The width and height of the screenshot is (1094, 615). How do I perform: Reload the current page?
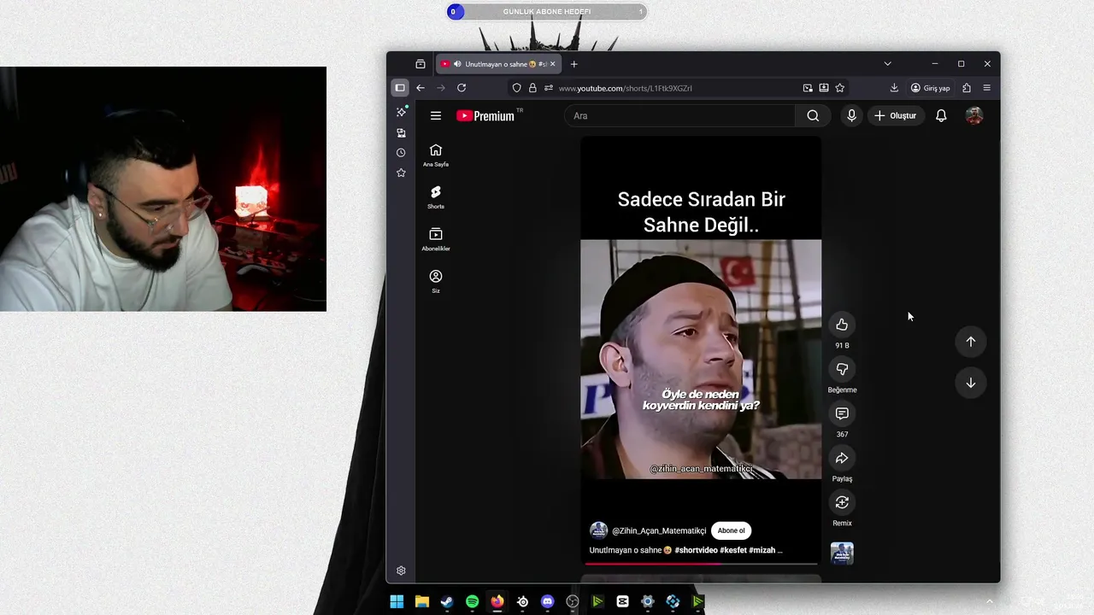[462, 88]
